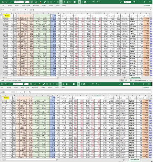Toggle the highlighted filter button in the H1303 toolbar
153x162 pixels.
[x=78, y=84]
